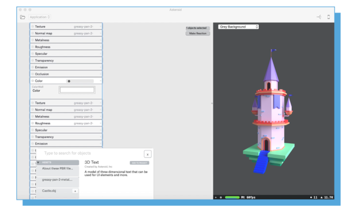Close the object search popup with X

(148, 154)
